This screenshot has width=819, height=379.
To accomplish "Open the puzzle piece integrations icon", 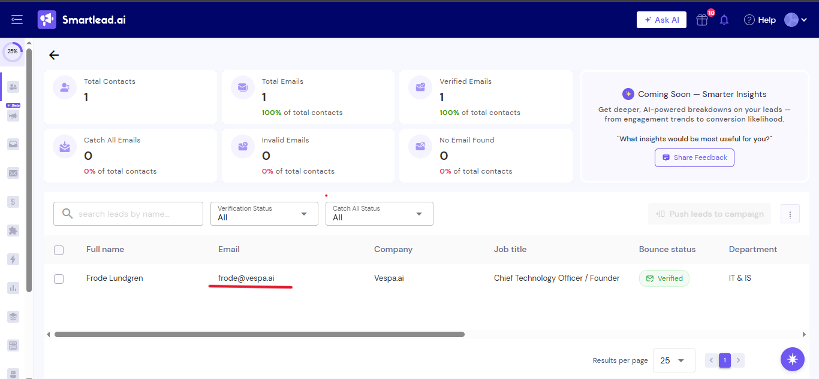I will tap(13, 231).
